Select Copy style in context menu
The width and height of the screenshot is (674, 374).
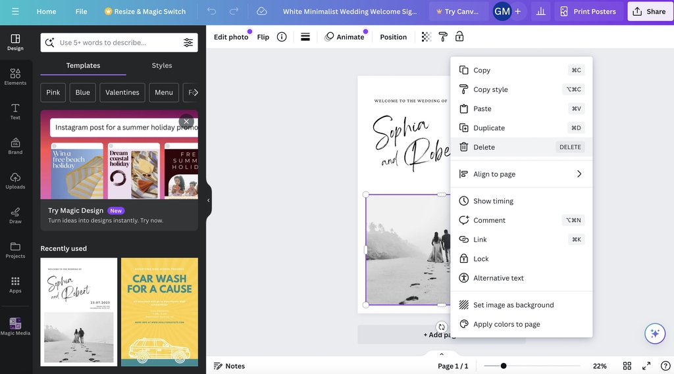click(x=521, y=89)
